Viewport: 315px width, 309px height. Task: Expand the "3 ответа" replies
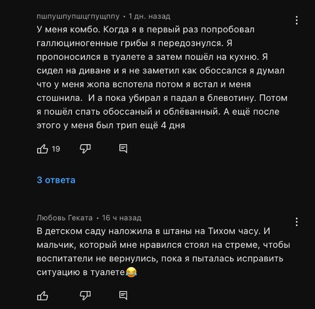pos(56,180)
